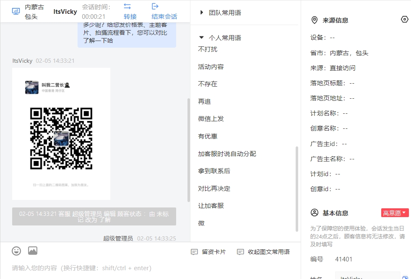Select the 活动内容 quick phrase

[x=211, y=67]
